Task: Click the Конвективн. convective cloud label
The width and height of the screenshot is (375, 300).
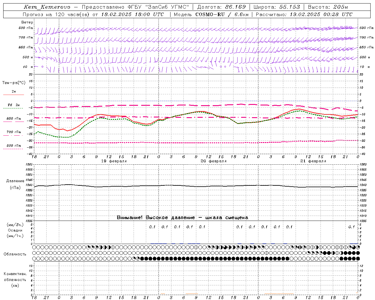Action: pyautogui.click(x=15, y=274)
